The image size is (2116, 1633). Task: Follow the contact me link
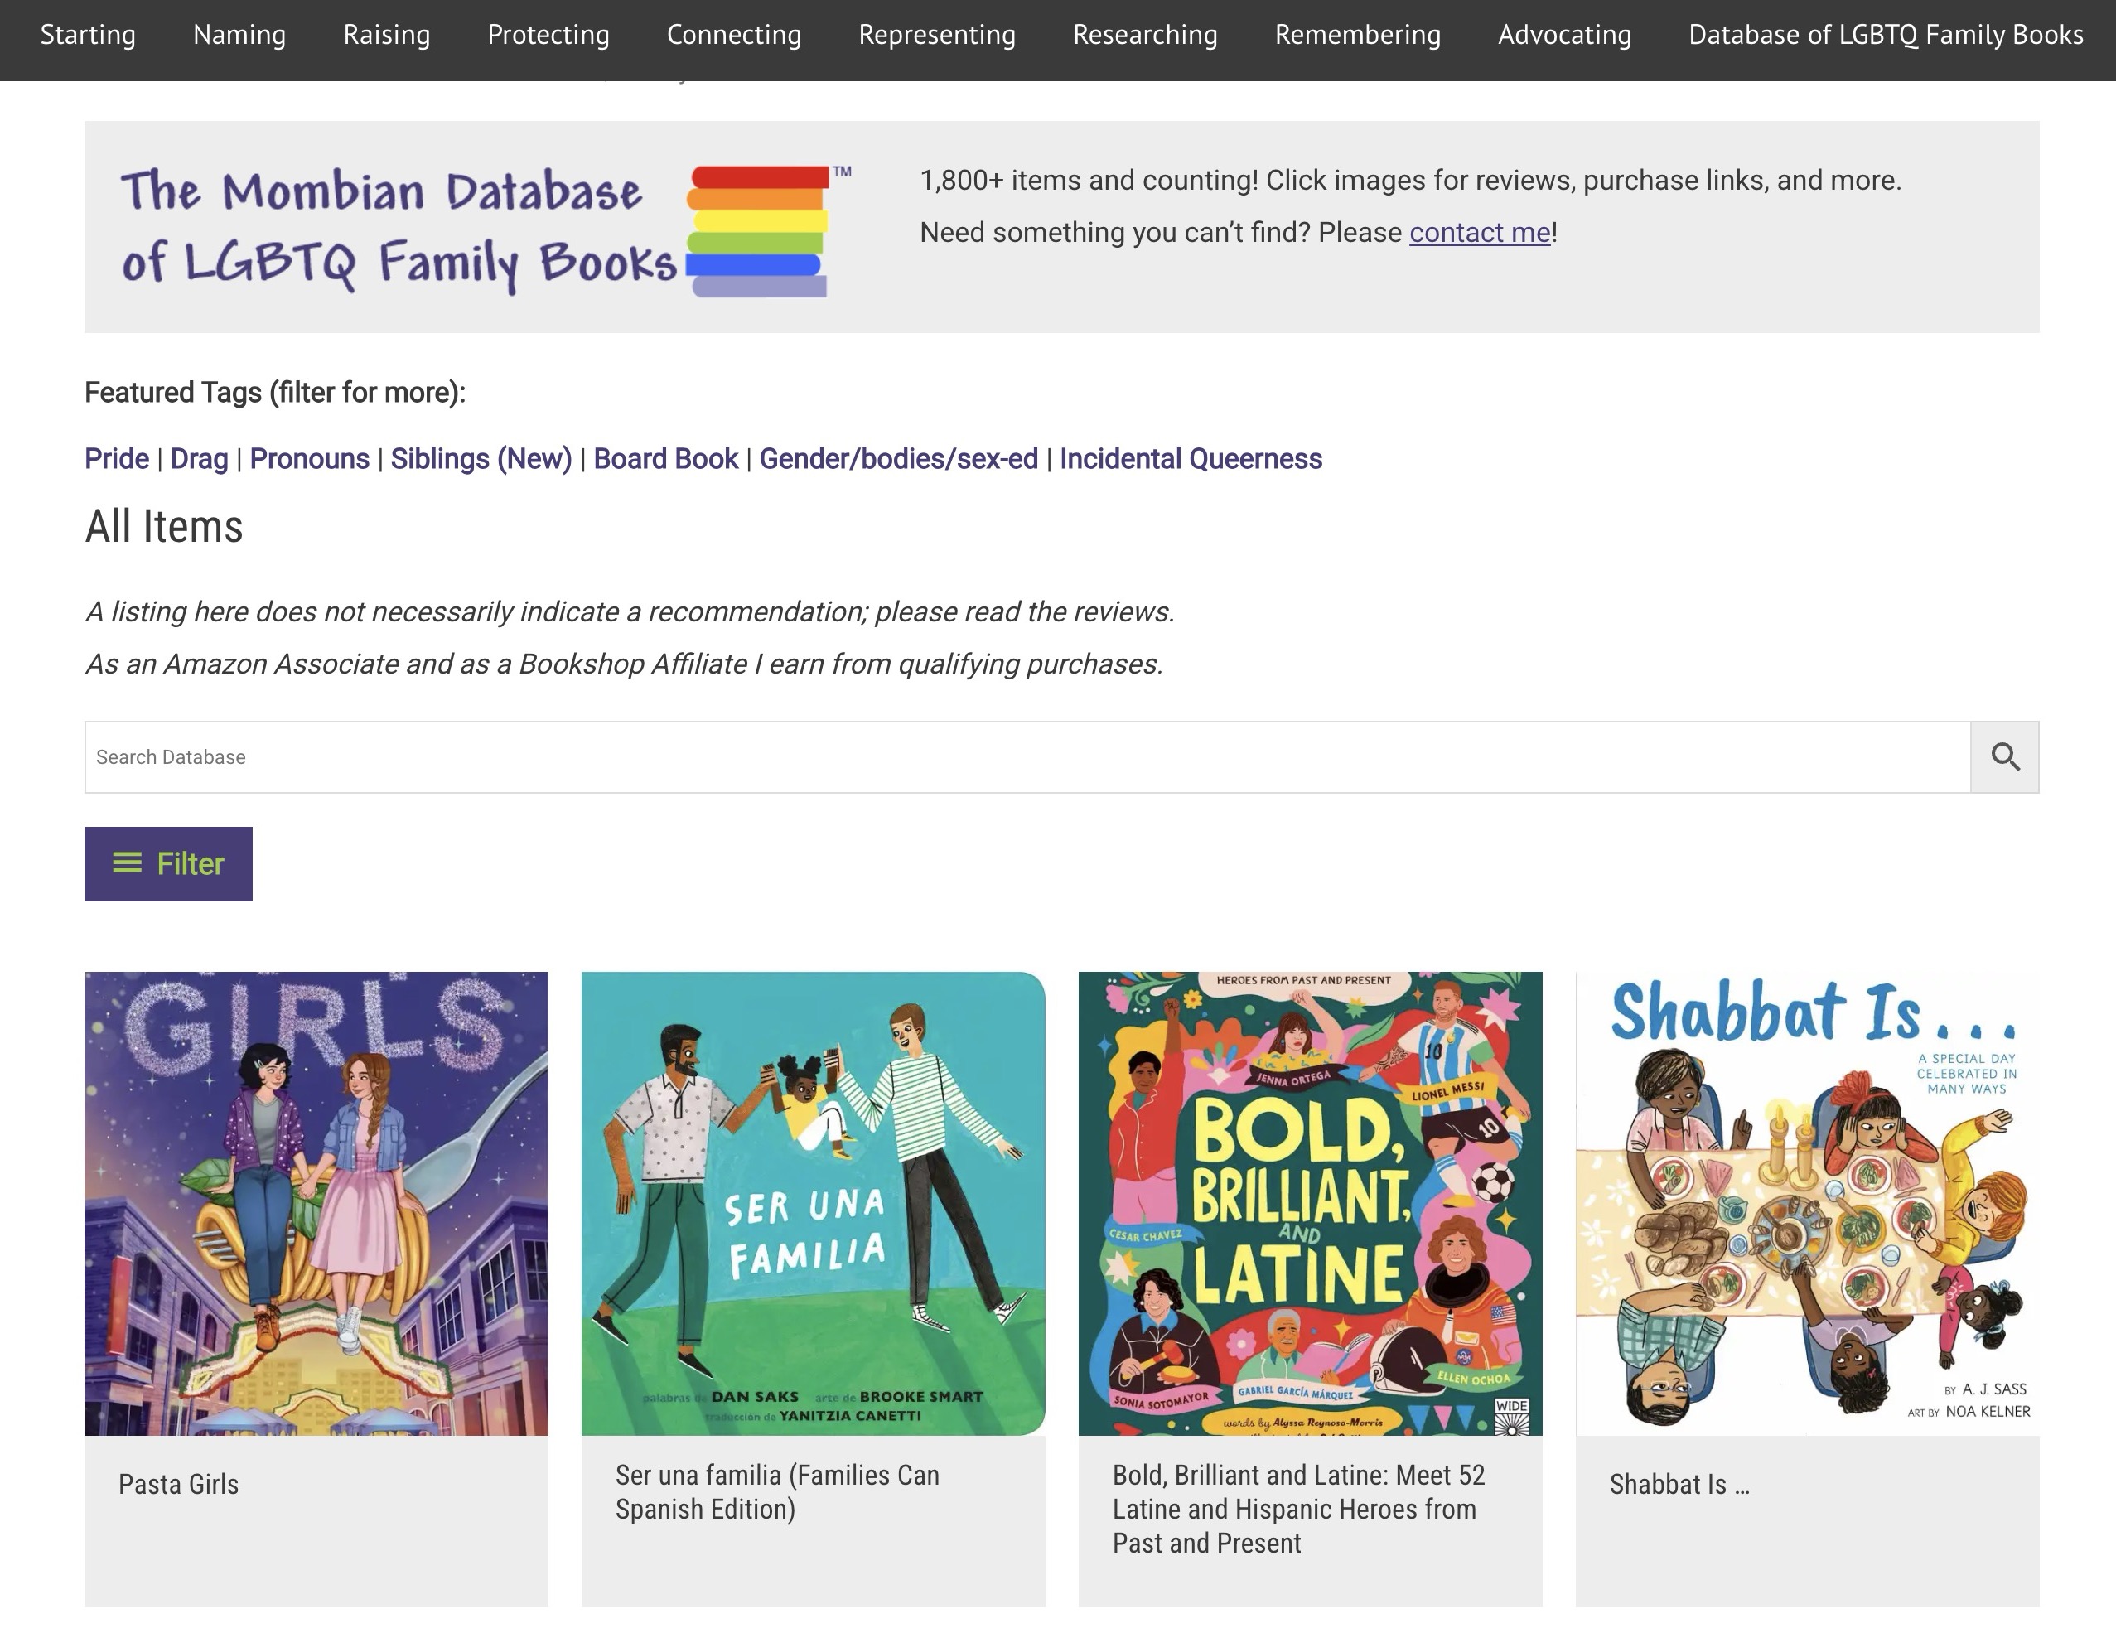tap(1480, 233)
